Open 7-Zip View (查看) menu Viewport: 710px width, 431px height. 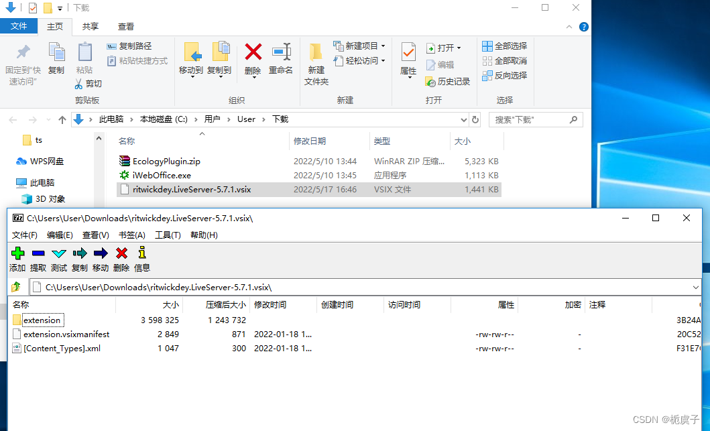pos(96,235)
